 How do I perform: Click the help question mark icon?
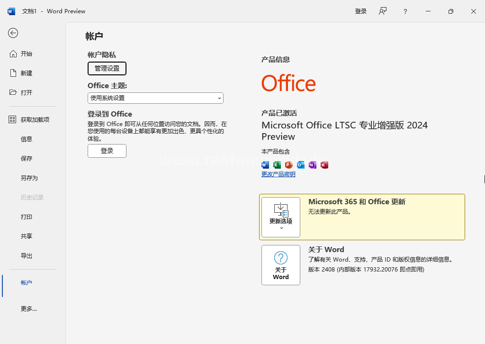click(405, 11)
